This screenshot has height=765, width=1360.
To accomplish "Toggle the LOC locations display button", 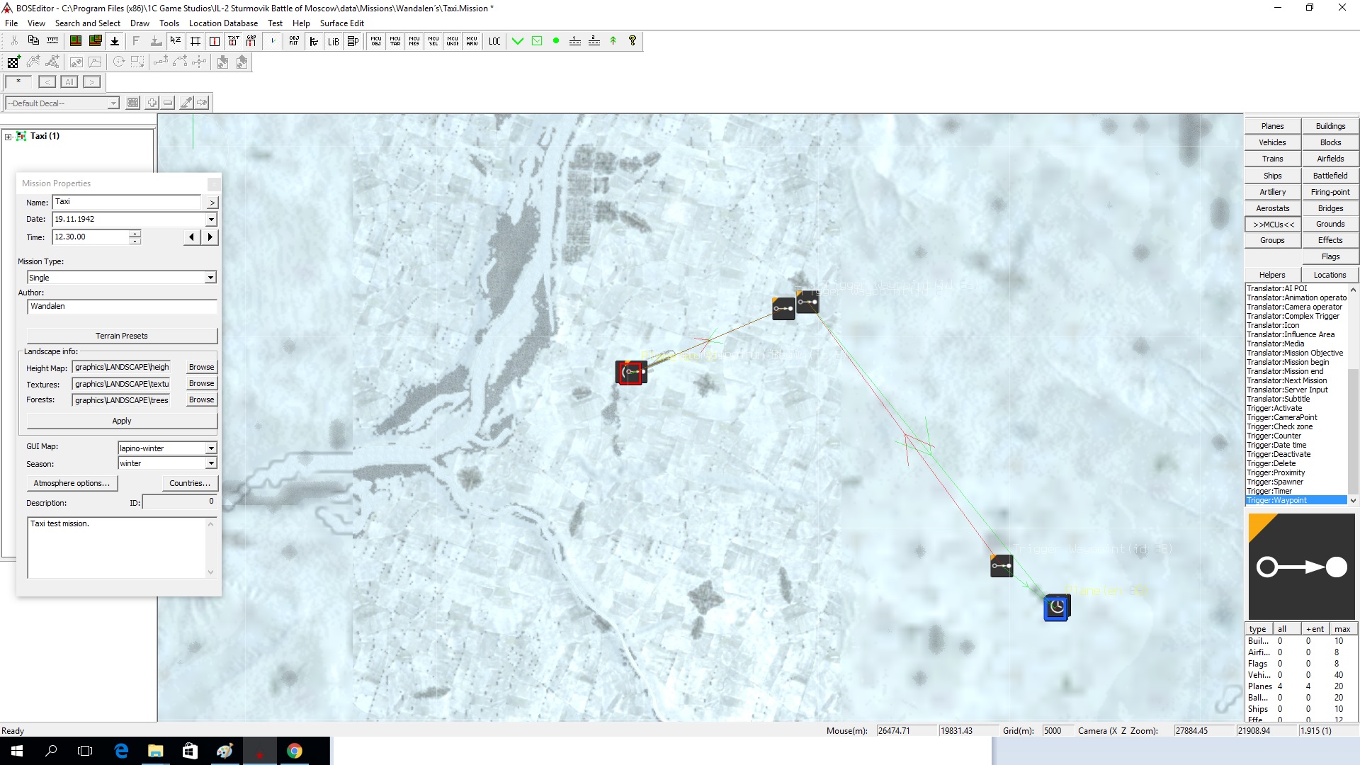I will (x=494, y=41).
